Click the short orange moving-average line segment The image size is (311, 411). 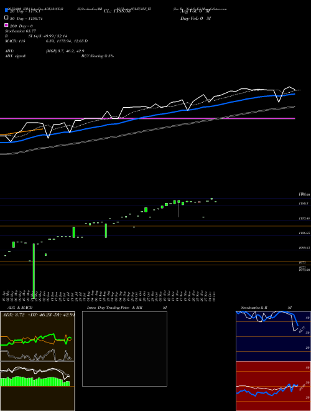pyautogui.click(x=22, y=131)
